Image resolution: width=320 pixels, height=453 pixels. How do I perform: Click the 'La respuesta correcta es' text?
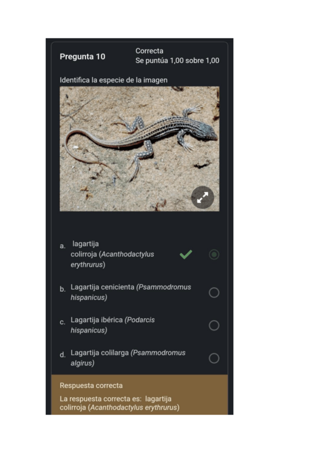coord(100,399)
